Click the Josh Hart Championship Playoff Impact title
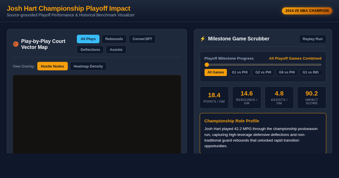 click(x=68, y=8)
